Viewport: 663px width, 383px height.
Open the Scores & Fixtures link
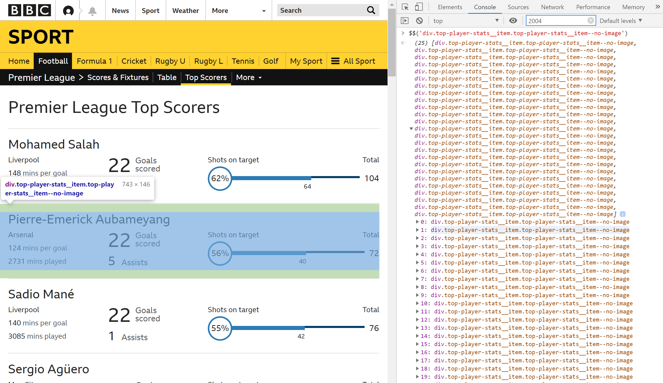[x=118, y=77]
